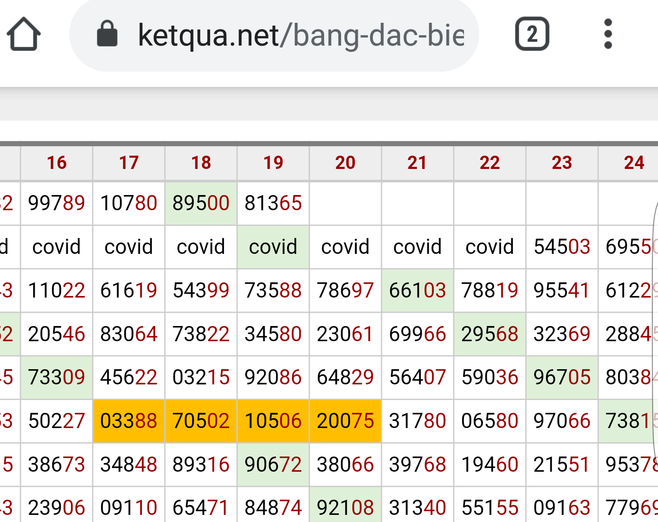Select cell 81365 in column 19
The width and height of the screenshot is (658, 522).
pos(273,203)
